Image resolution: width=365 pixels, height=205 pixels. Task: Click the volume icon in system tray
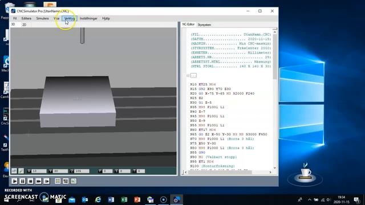pos(328,200)
